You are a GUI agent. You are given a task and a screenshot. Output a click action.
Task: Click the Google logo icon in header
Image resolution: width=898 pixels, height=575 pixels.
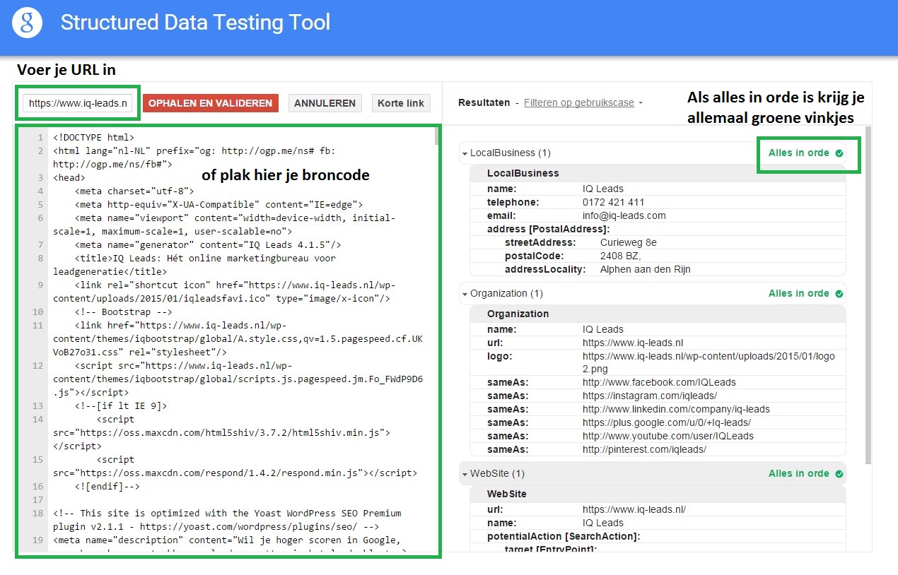tap(27, 23)
